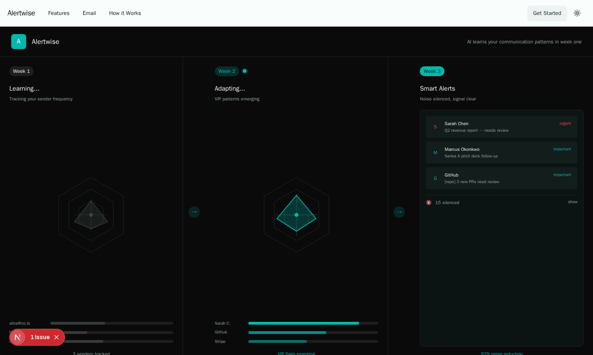This screenshot has width=593, height=355.
Task: Click the 'Stripe' label
Action: (x=220, y=341)
